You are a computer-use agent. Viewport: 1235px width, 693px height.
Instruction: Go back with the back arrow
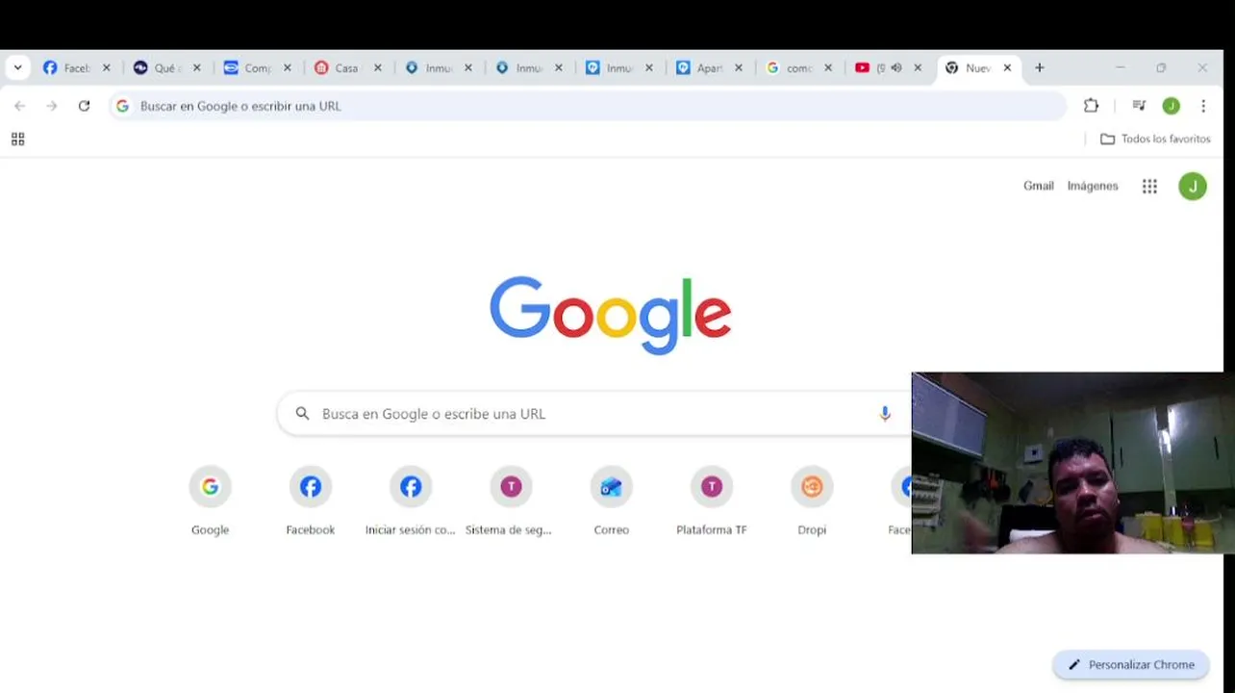tap(20, 106)
